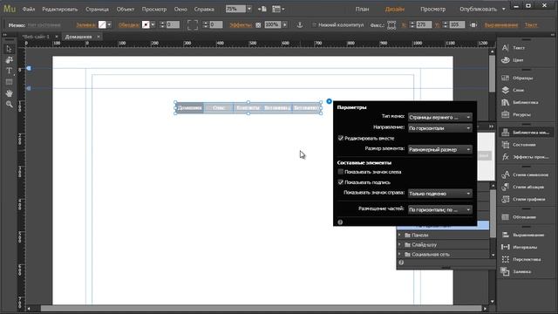Screen dimensions: 558x314
Task: Select the Text tool in left toolbar
Action: pyautogui.click(x=10, y=71)
